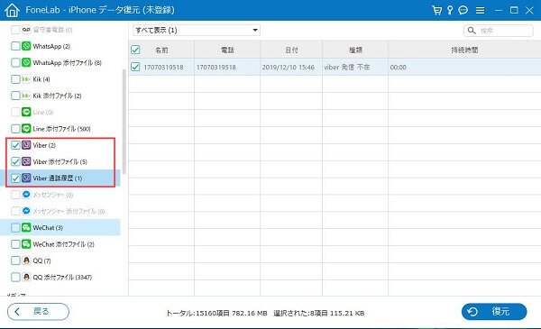The width and height of the screenshot is (541, 329).
Task: Check the WhatsApp (2) checkbox
Action: point(15,46)
